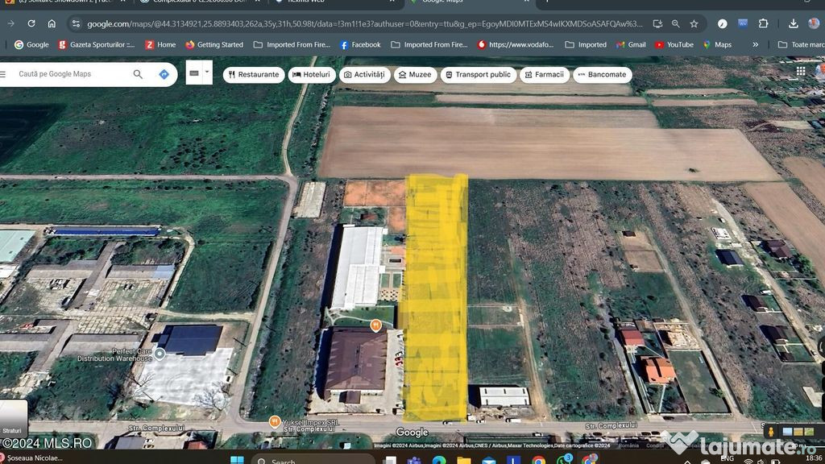Click the install app icon in address bar
The image size is (825, 464).
coord(657,23)
